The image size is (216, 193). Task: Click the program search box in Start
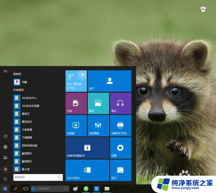click(x=38, y=177)
